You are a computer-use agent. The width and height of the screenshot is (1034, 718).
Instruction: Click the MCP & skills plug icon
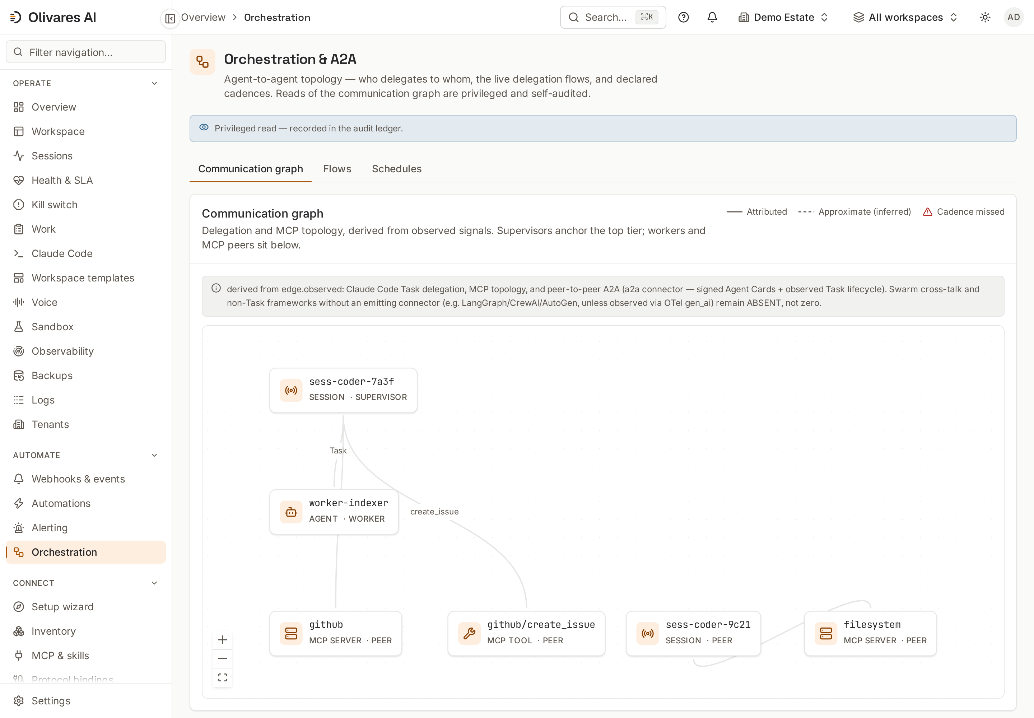(x=18, y=656)
